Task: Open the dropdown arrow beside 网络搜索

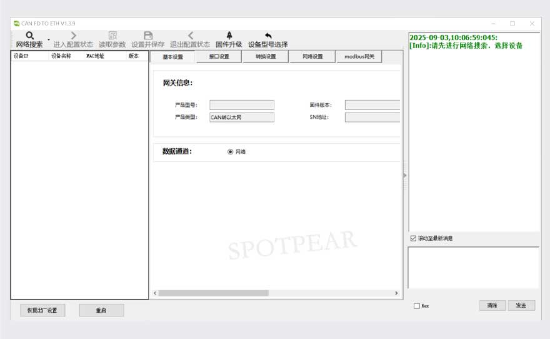Action: pos(49,39)
